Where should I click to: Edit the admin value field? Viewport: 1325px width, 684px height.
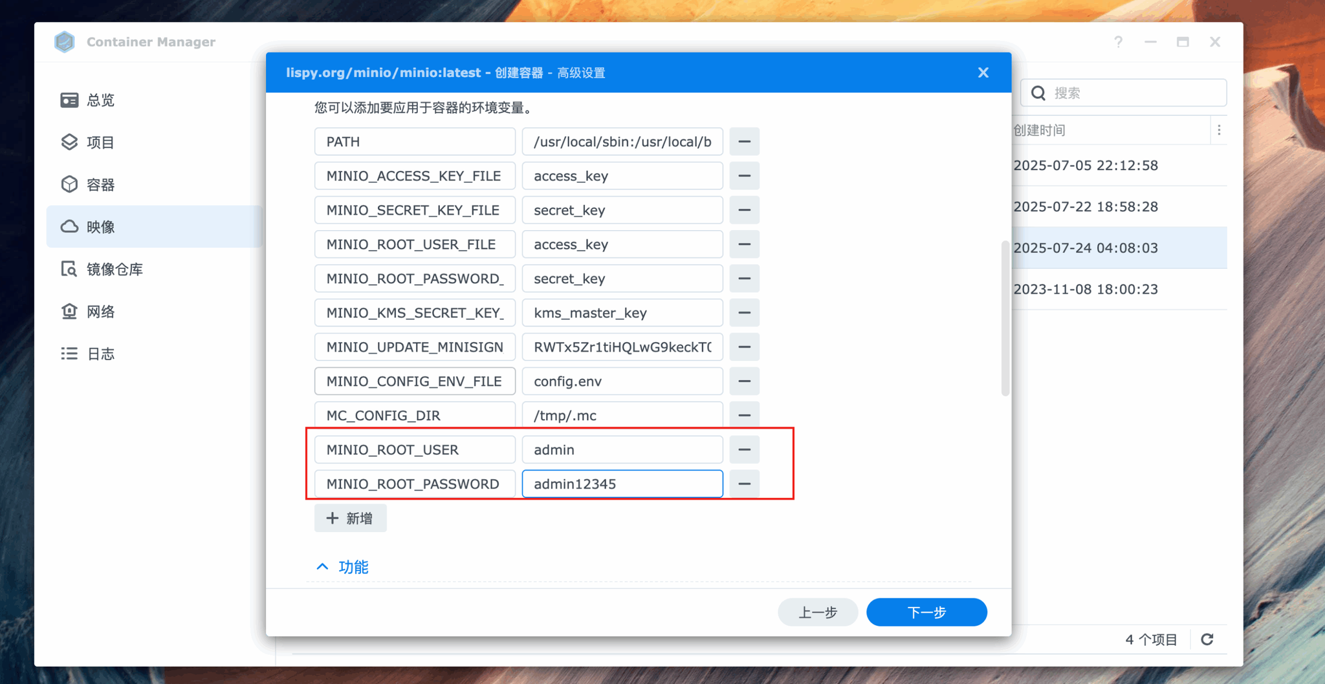(x=622, y=450)
